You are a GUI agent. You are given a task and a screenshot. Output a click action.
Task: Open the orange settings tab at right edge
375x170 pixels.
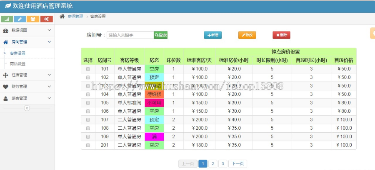click(372, 33)
